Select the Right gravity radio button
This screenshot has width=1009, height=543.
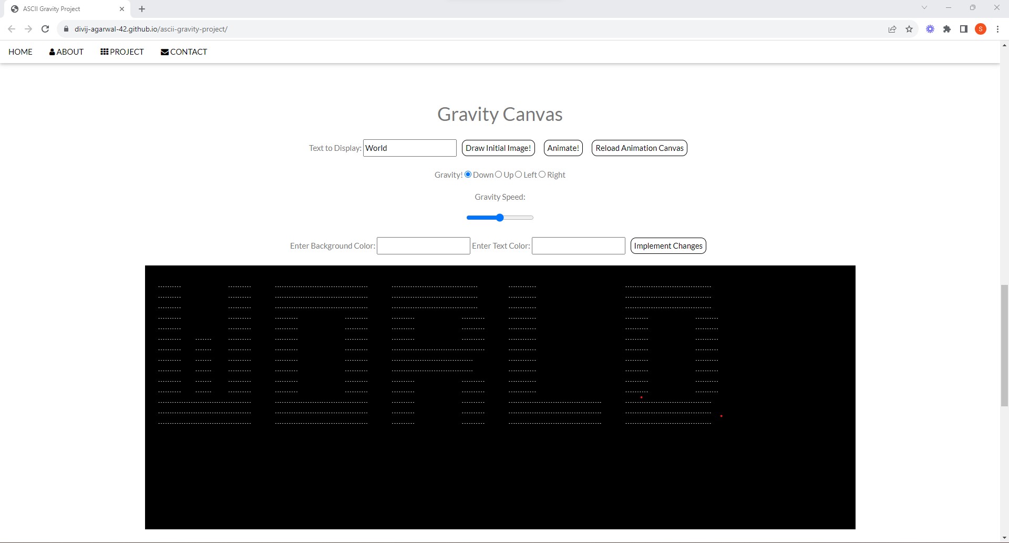click(542, 175)
